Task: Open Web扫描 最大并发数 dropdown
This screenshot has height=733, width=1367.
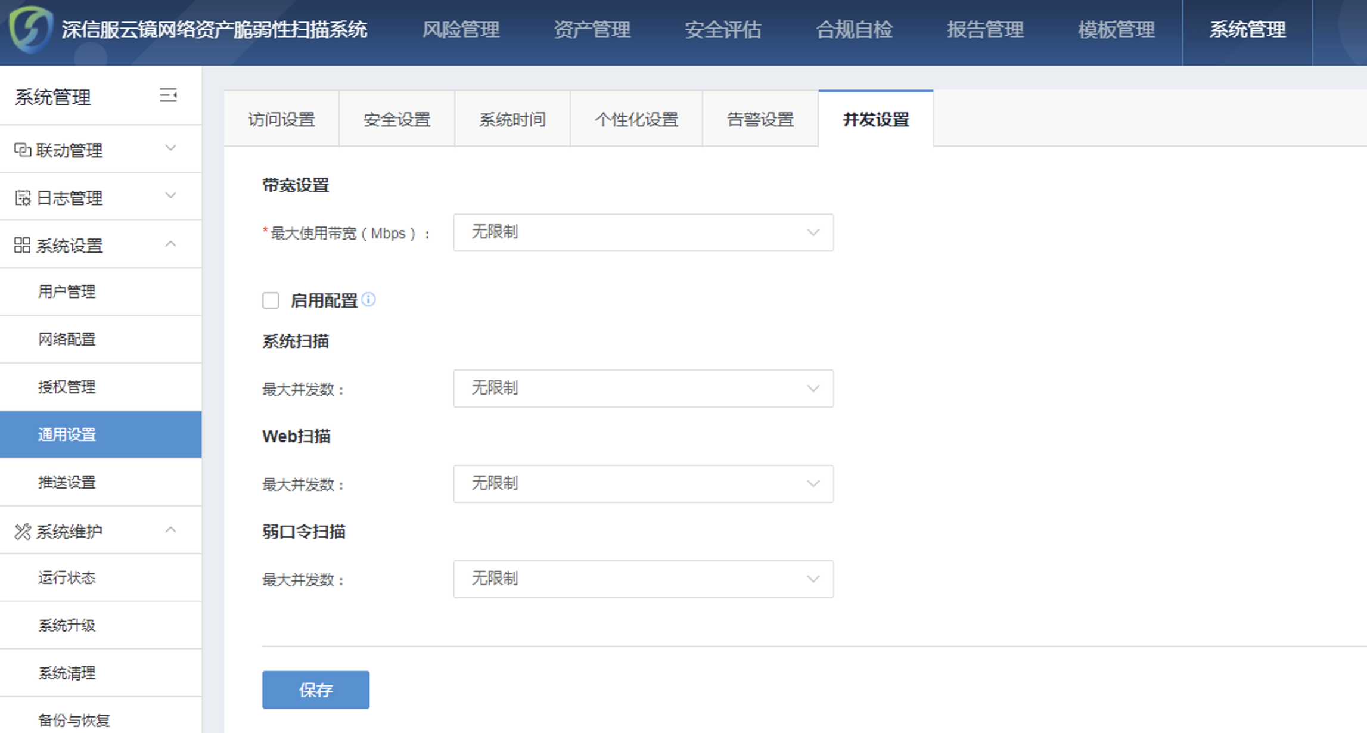Action: 643,484
